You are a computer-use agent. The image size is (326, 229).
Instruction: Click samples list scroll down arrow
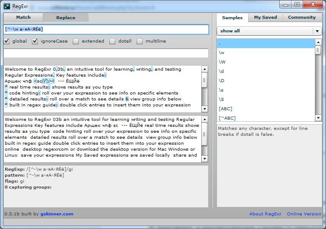[318, 118]
